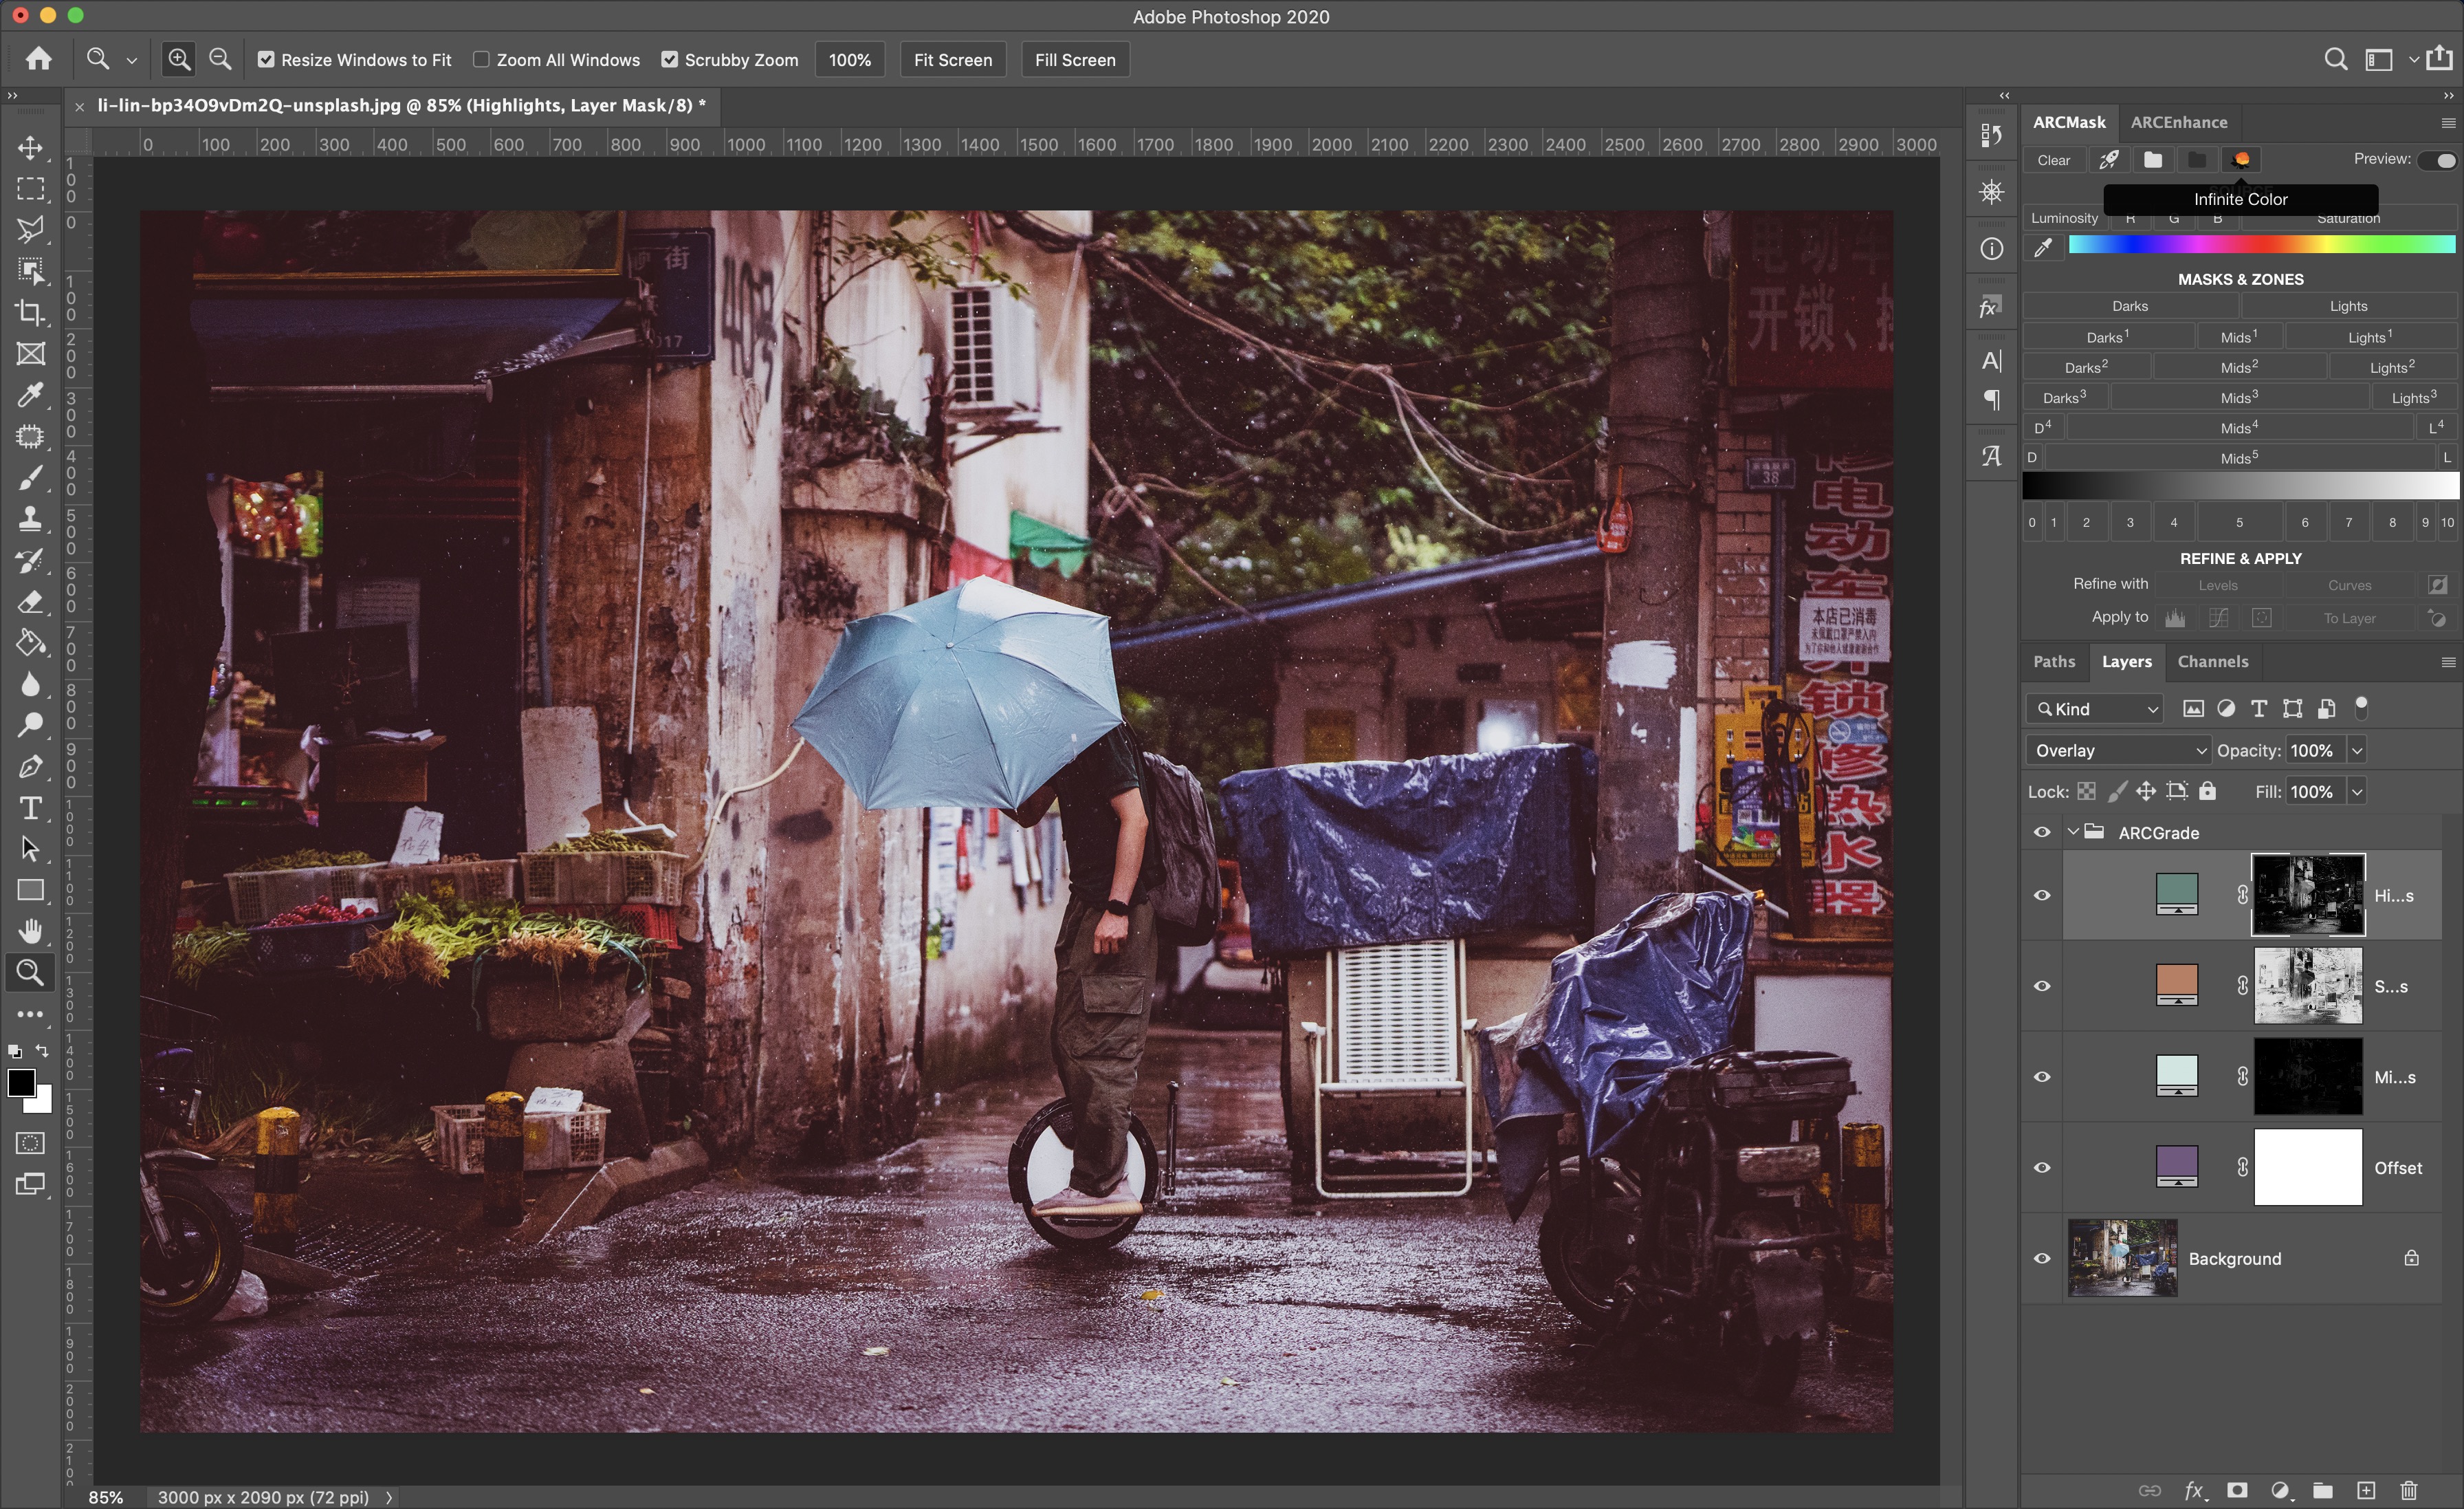Click the Mids 3 mask button
This screenshot has width=2464, height=1509.
2238,398
